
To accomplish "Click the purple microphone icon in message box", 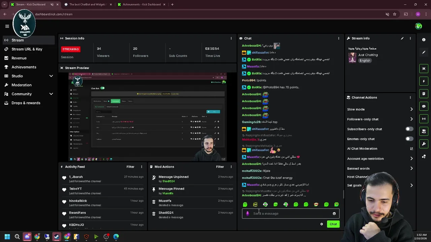I will [247, 213].
